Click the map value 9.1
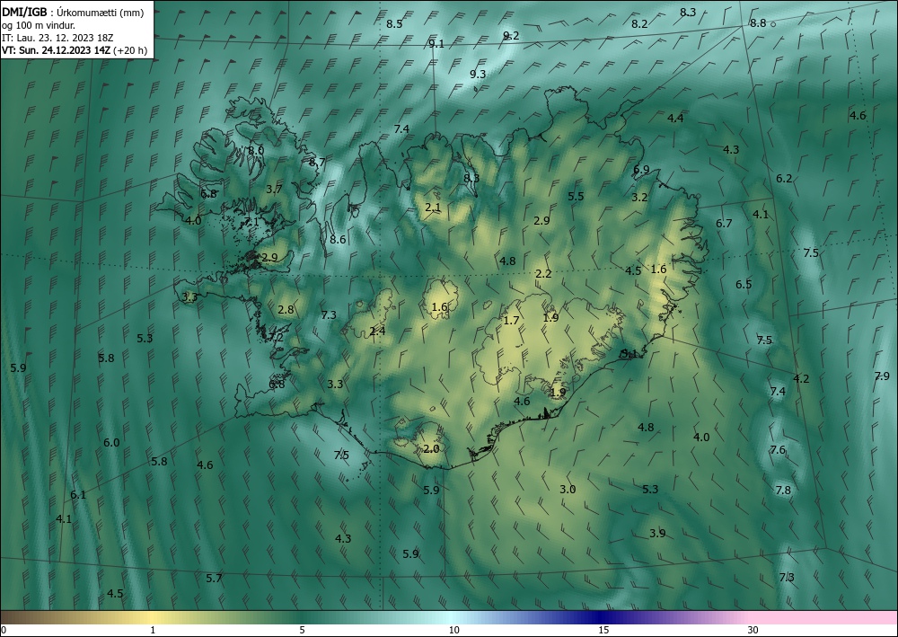This screenshot has height=637, width=898. pyautogui.click(x=436, y=44)
